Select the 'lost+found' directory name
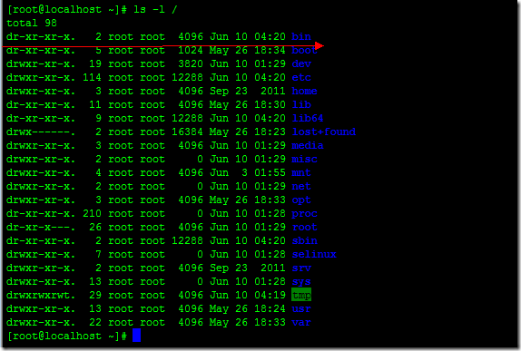The image size is (521, 351). click(324, 132)
